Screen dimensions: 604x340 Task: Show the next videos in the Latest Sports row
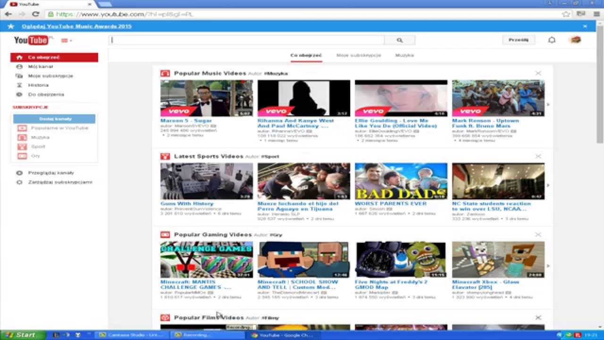click(x=548, y=185)
